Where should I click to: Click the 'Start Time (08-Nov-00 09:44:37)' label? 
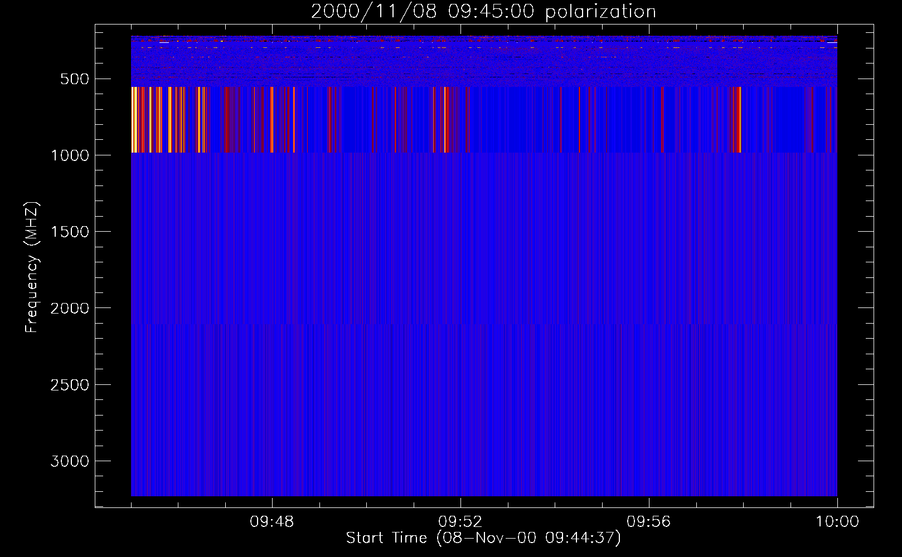click(x=483, y=538)
